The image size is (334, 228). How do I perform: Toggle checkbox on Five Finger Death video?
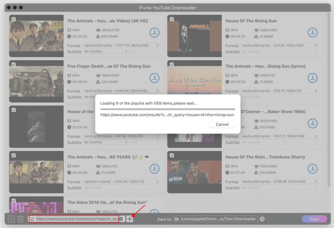(x=14, y=64)
